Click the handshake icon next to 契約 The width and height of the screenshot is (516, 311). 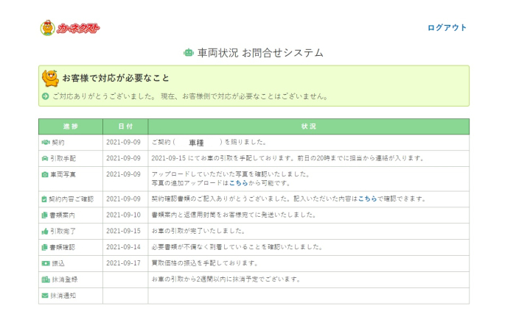[x=45, y=142]
